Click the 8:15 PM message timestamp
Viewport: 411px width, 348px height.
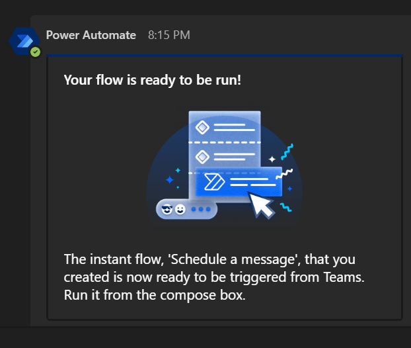[168, 35]
